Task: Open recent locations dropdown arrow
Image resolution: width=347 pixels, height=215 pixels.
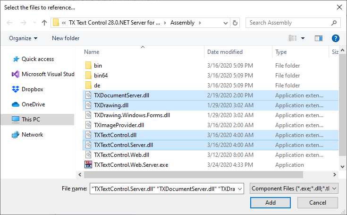Action: tap(34, 23)
